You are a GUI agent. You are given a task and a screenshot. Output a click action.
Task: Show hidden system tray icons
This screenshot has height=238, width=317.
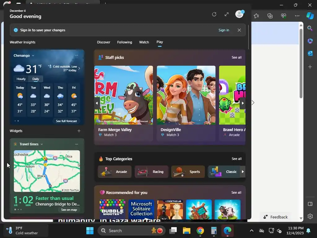pyautogui.click(x=251, y=231)
